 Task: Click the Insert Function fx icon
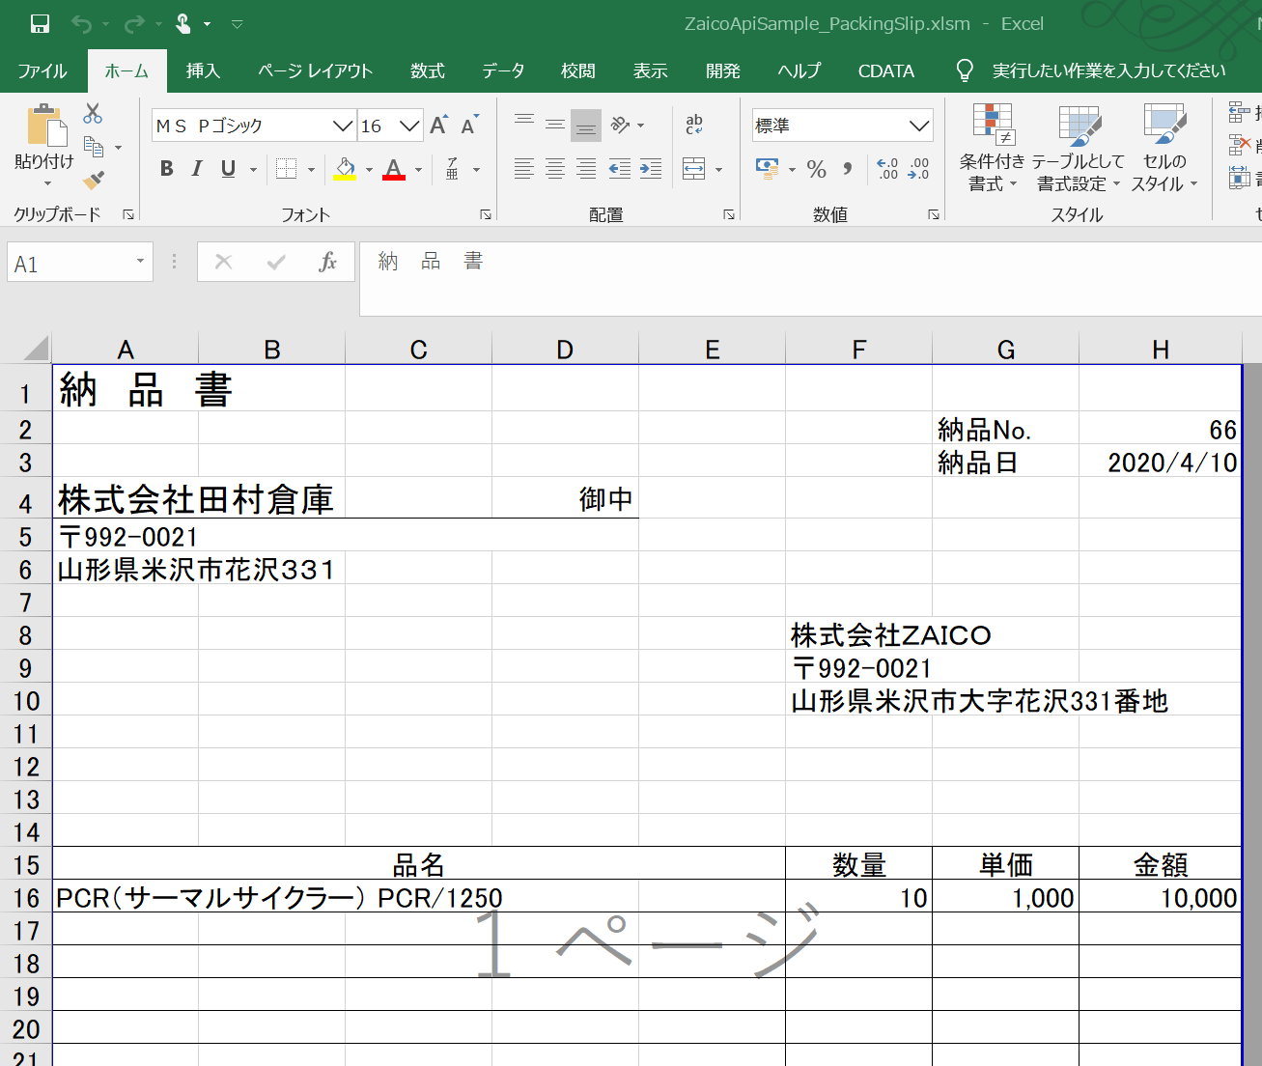tap(327, 262)
